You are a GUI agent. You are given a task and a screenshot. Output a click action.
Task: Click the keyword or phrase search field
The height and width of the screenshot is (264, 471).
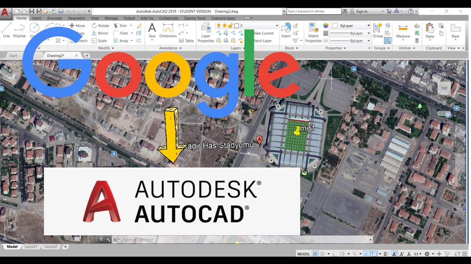(314, 11)
